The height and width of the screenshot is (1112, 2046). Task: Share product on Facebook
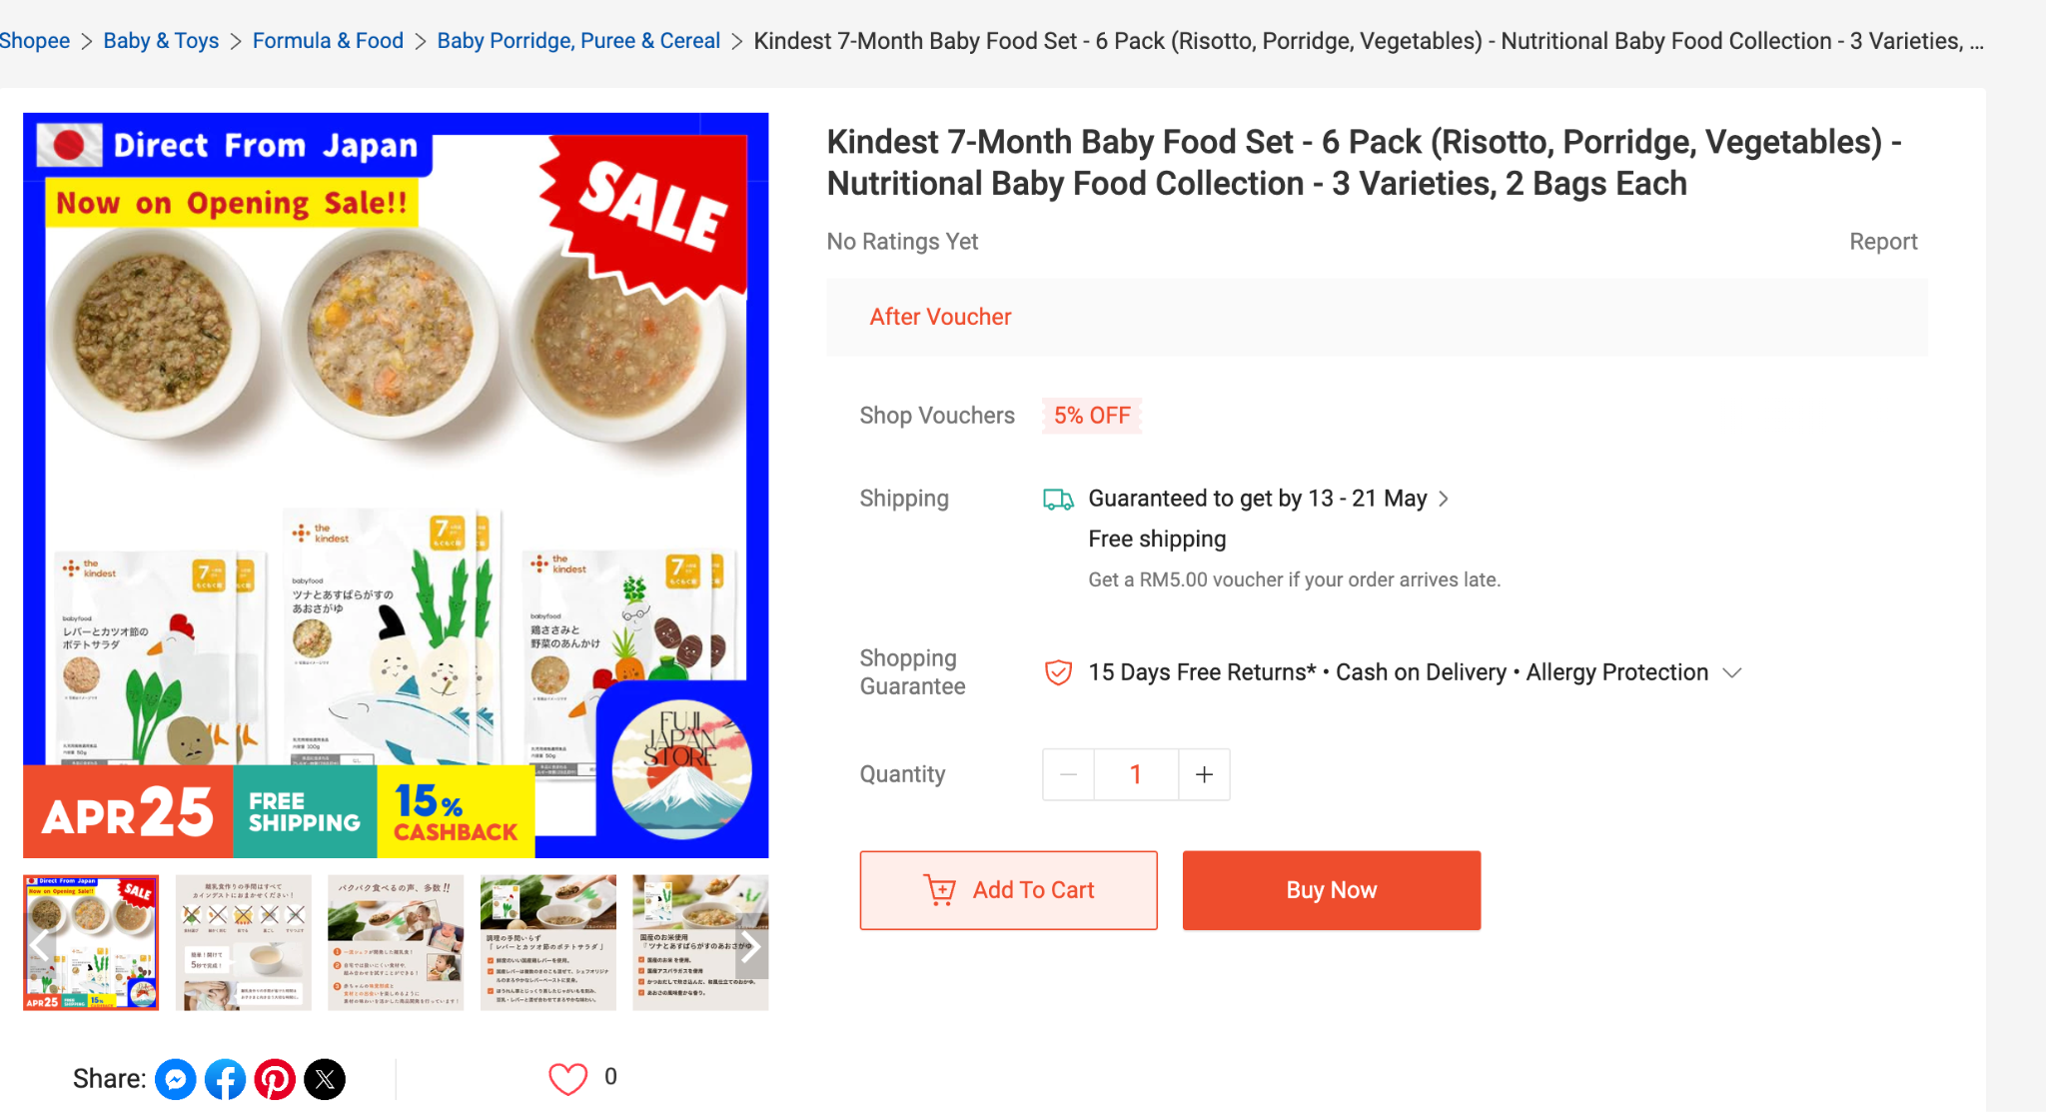pyautogui.click(x=226, y=1079)
